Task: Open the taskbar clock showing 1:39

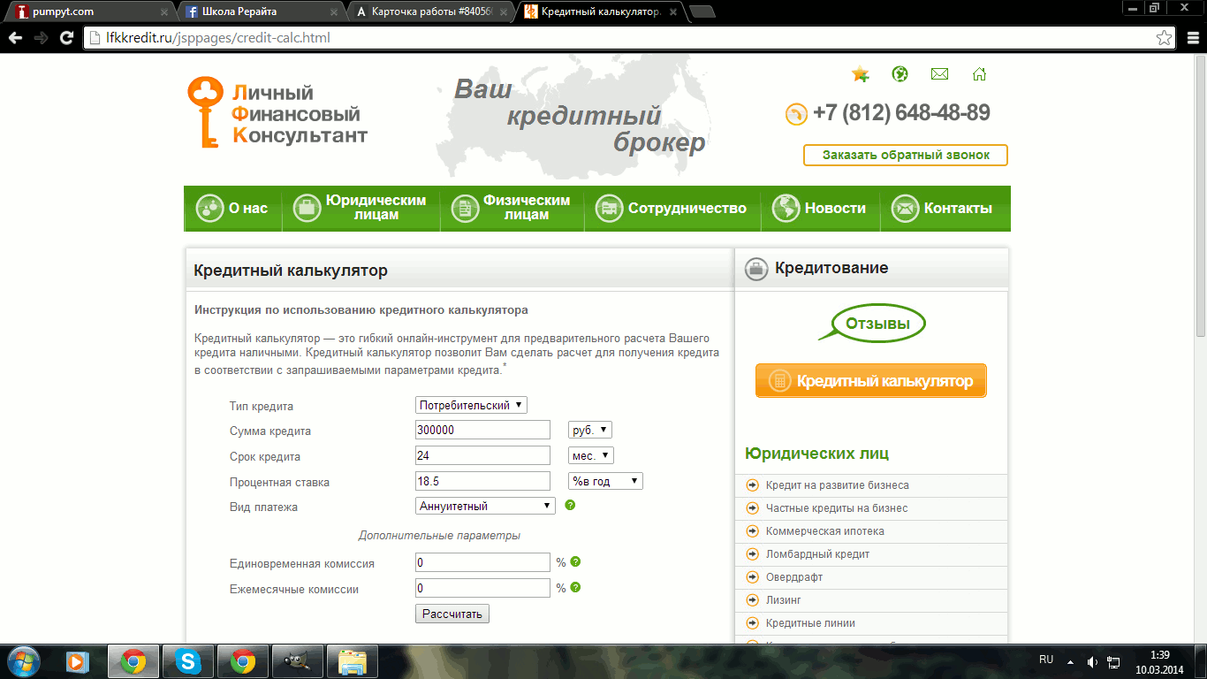Action: 1160,661
